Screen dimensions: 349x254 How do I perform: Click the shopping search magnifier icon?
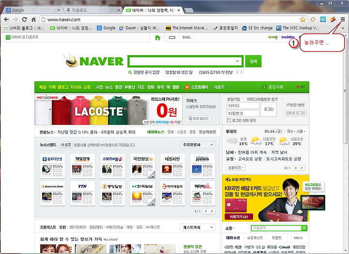[304, 228]
